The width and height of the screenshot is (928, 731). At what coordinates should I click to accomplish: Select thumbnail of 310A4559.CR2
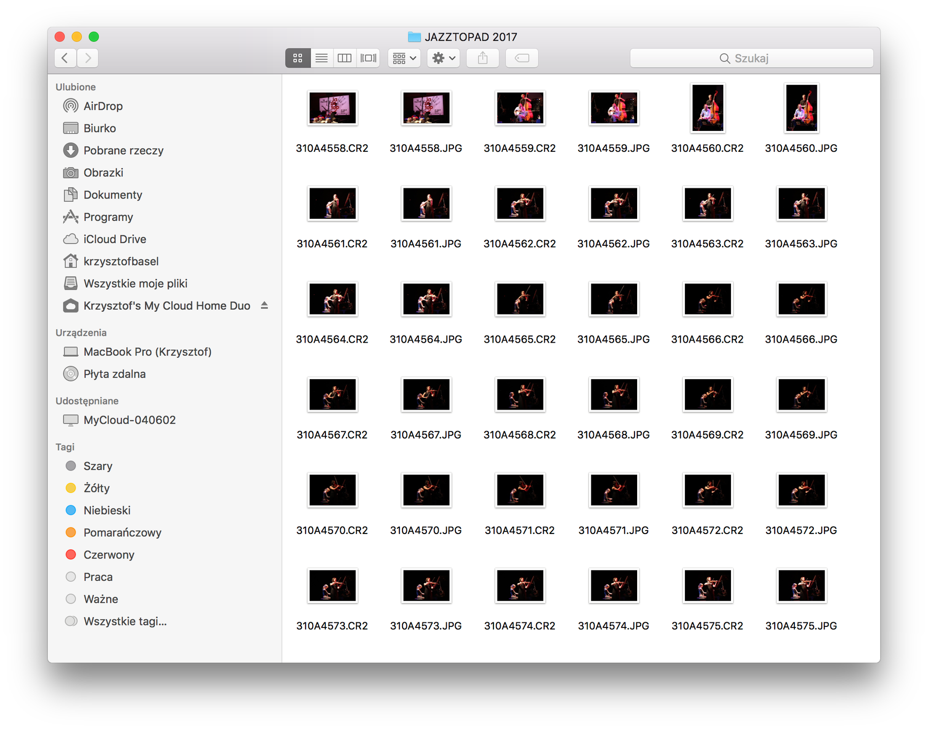coord(520,108)
